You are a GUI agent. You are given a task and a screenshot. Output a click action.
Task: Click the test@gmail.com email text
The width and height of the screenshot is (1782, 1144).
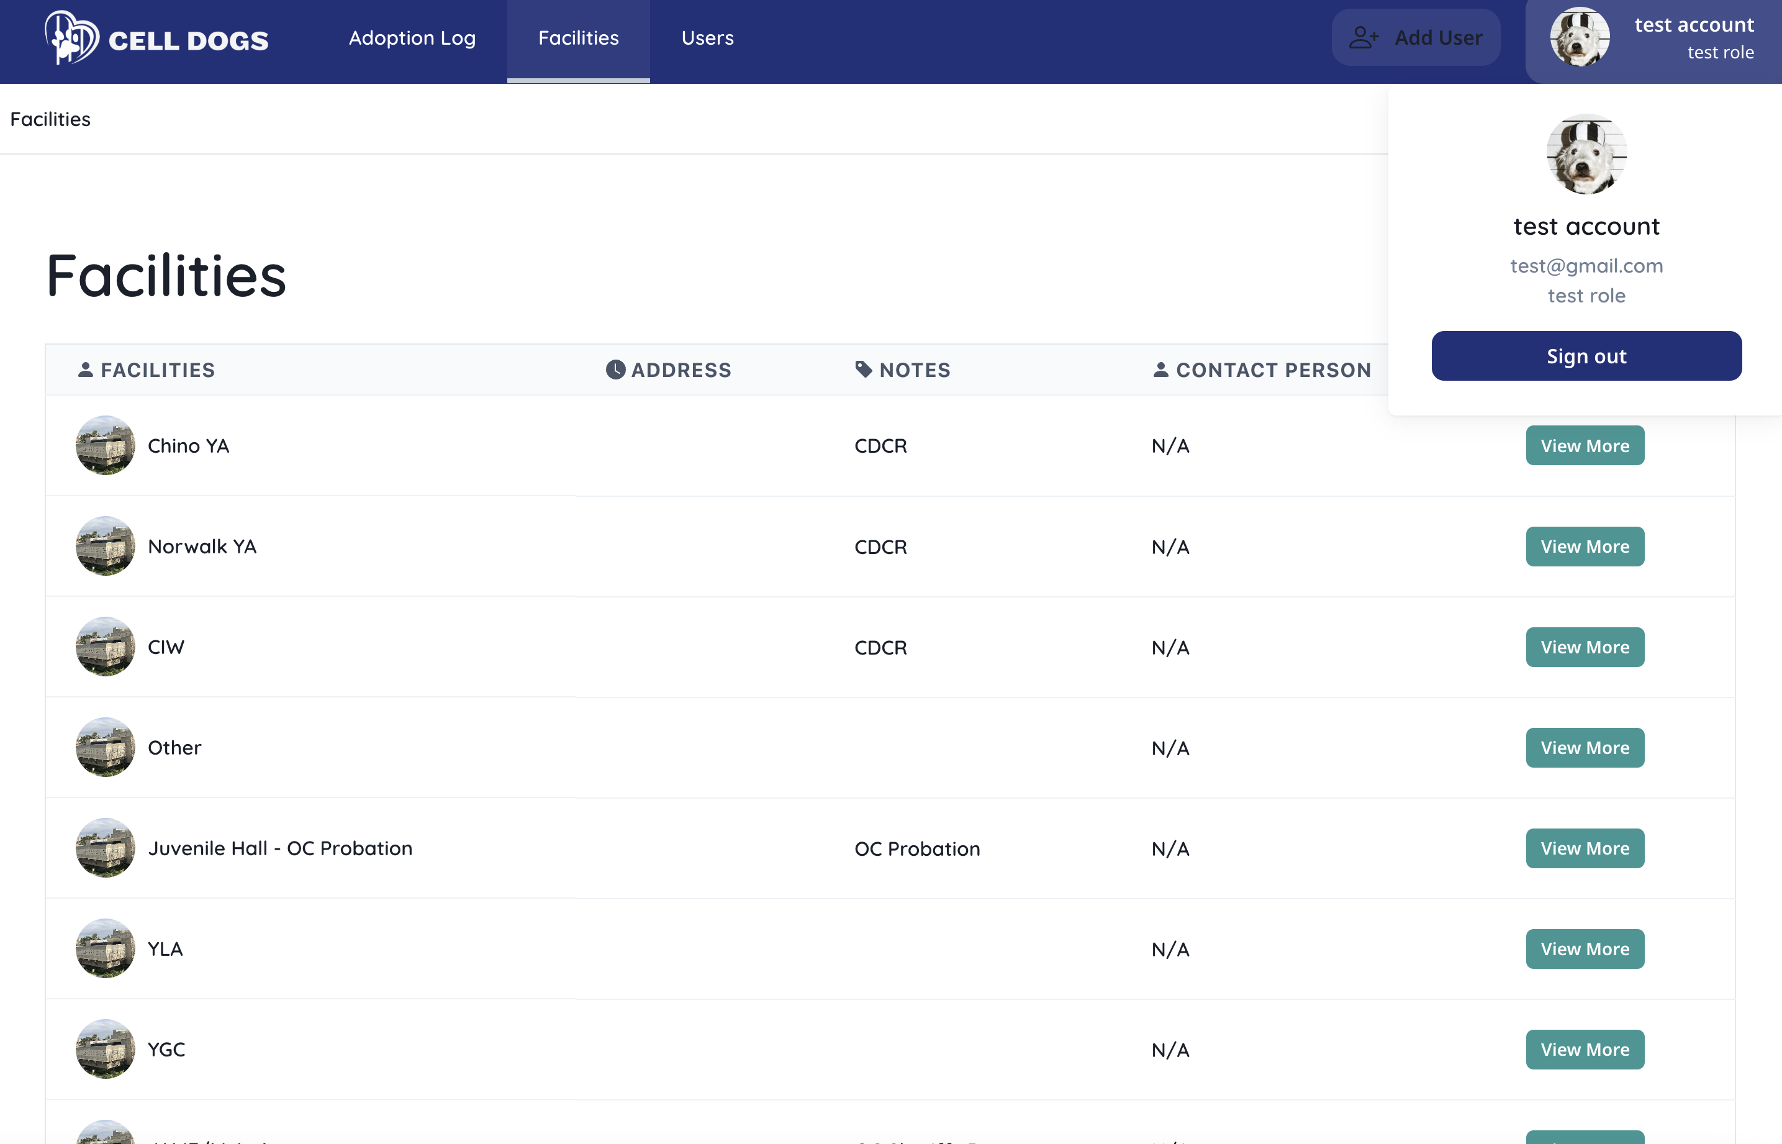click(1586, 265)
